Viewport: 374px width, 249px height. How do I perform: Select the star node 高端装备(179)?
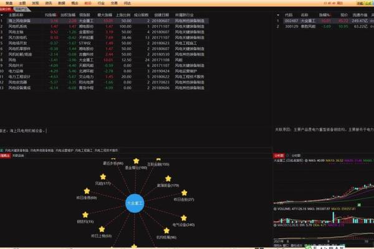(x=168, y=179)
